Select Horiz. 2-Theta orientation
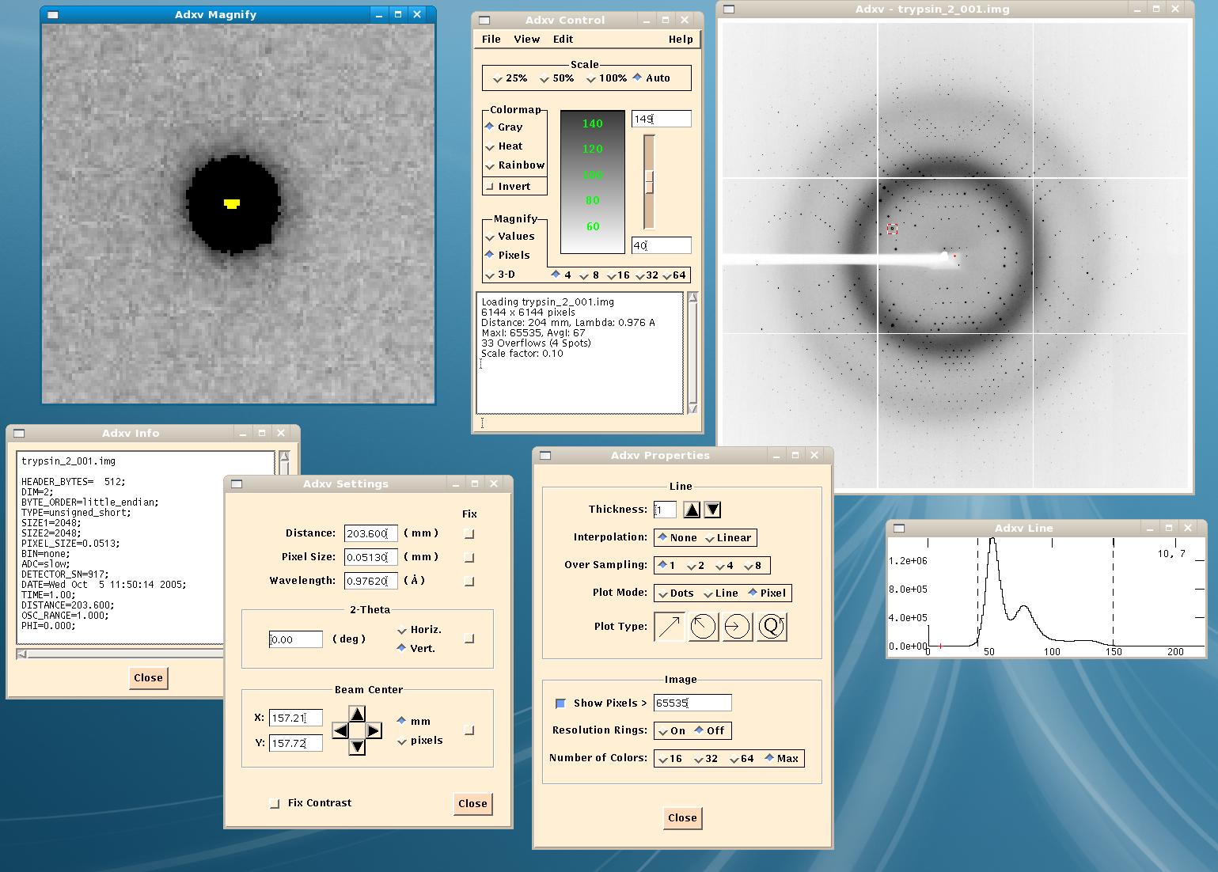This screenshot has width=1218, height=872. (419, 630)
